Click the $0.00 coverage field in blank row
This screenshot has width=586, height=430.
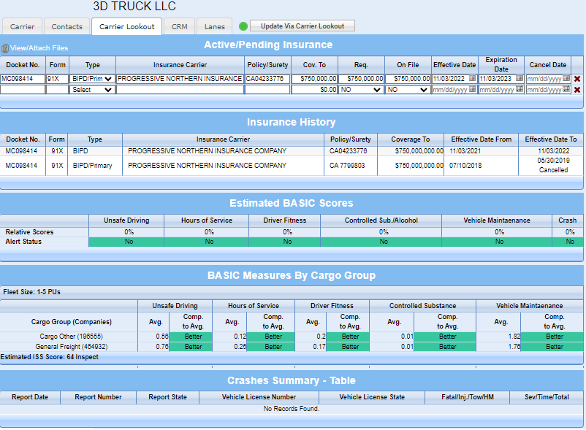pos(314,90)
